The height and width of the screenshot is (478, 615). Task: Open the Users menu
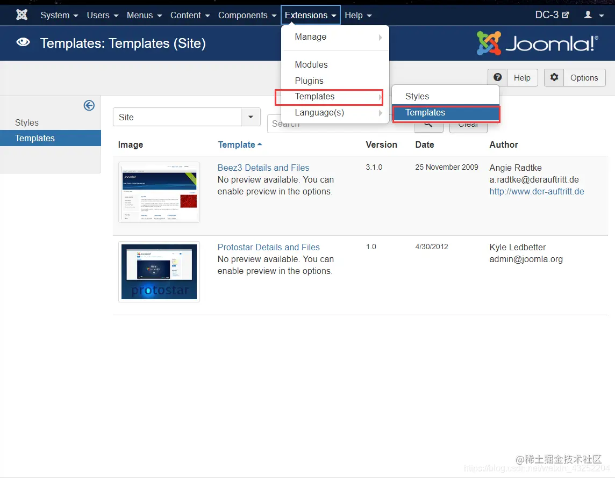click(102, 15)
